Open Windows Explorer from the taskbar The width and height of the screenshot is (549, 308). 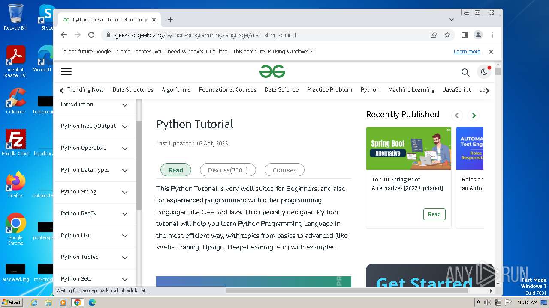click(48, 302)
